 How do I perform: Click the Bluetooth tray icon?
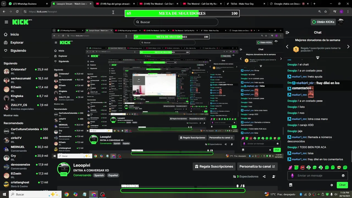coord(301,194)
